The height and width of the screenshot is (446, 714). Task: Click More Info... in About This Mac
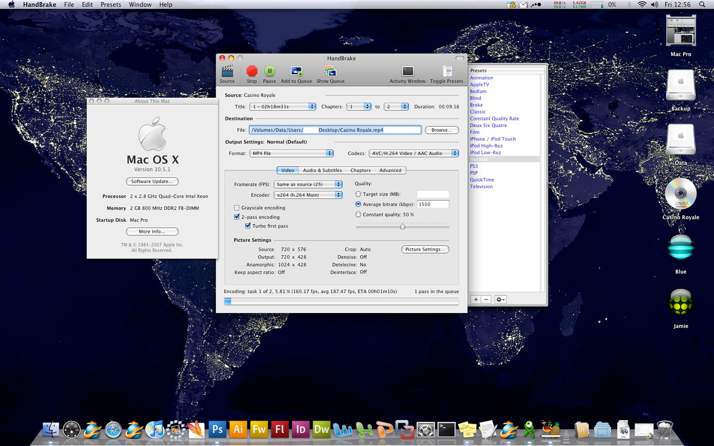[x=152, y=231]
